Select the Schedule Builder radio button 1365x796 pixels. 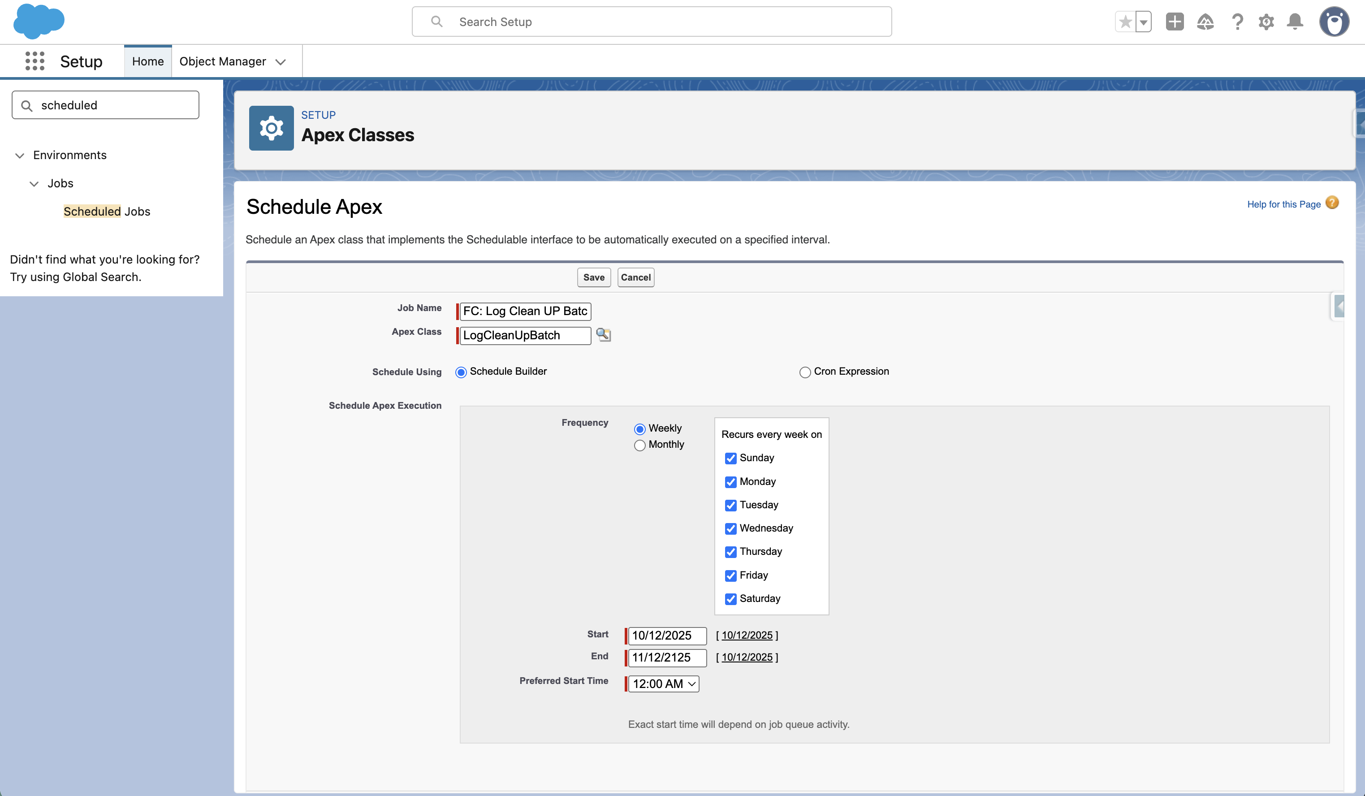460,372
